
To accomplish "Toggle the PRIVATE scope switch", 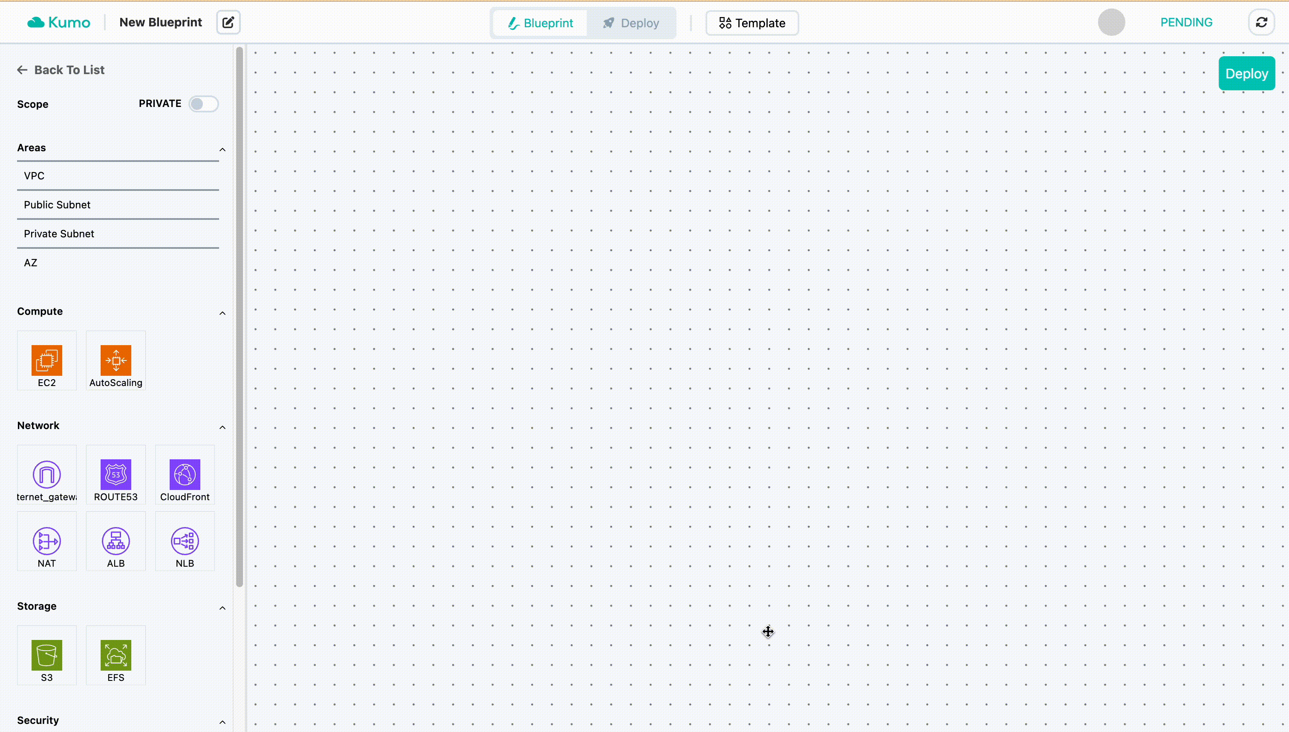I will (204, 104).
